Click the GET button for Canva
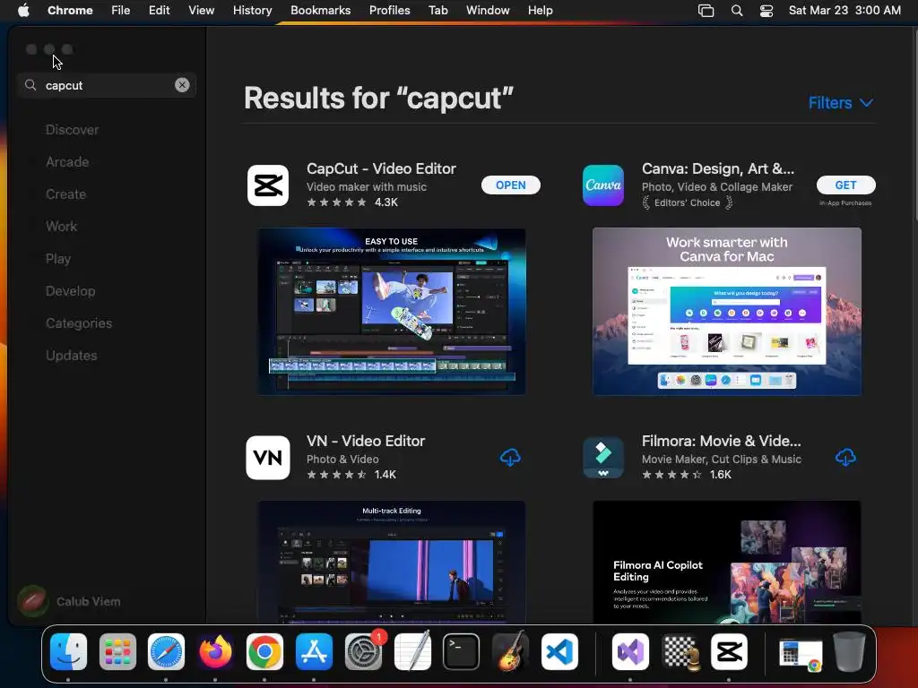 845,185
